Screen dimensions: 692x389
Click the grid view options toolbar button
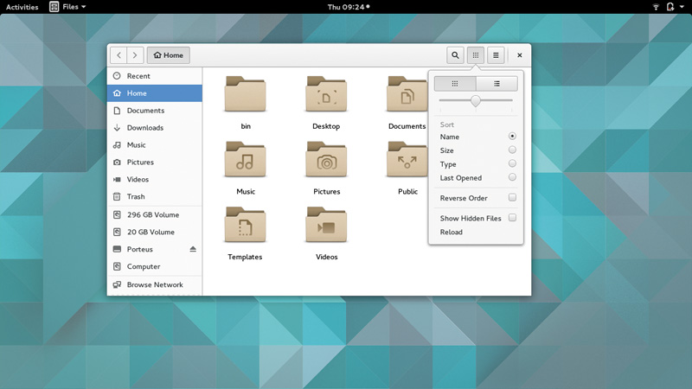[475, 55]
